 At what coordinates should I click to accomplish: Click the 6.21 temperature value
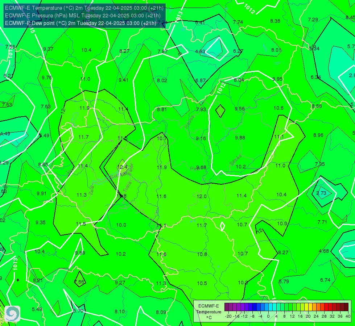(8, 76)
